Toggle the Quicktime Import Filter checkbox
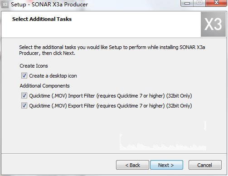Image resolution: width=228 pixels, height=176 pixels. click(24, 96)
